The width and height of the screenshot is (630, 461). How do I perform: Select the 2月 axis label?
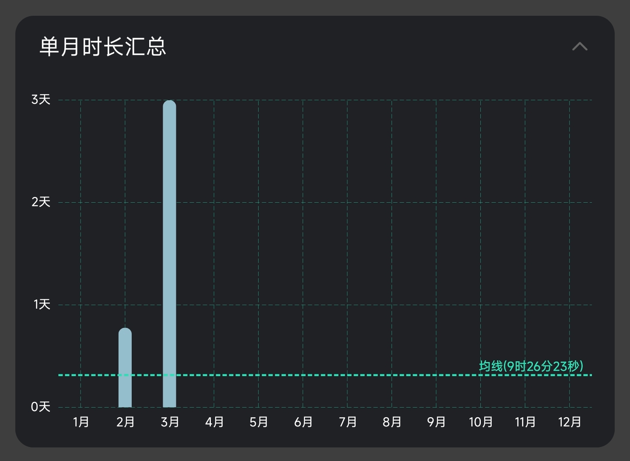[x=126, y=422]
